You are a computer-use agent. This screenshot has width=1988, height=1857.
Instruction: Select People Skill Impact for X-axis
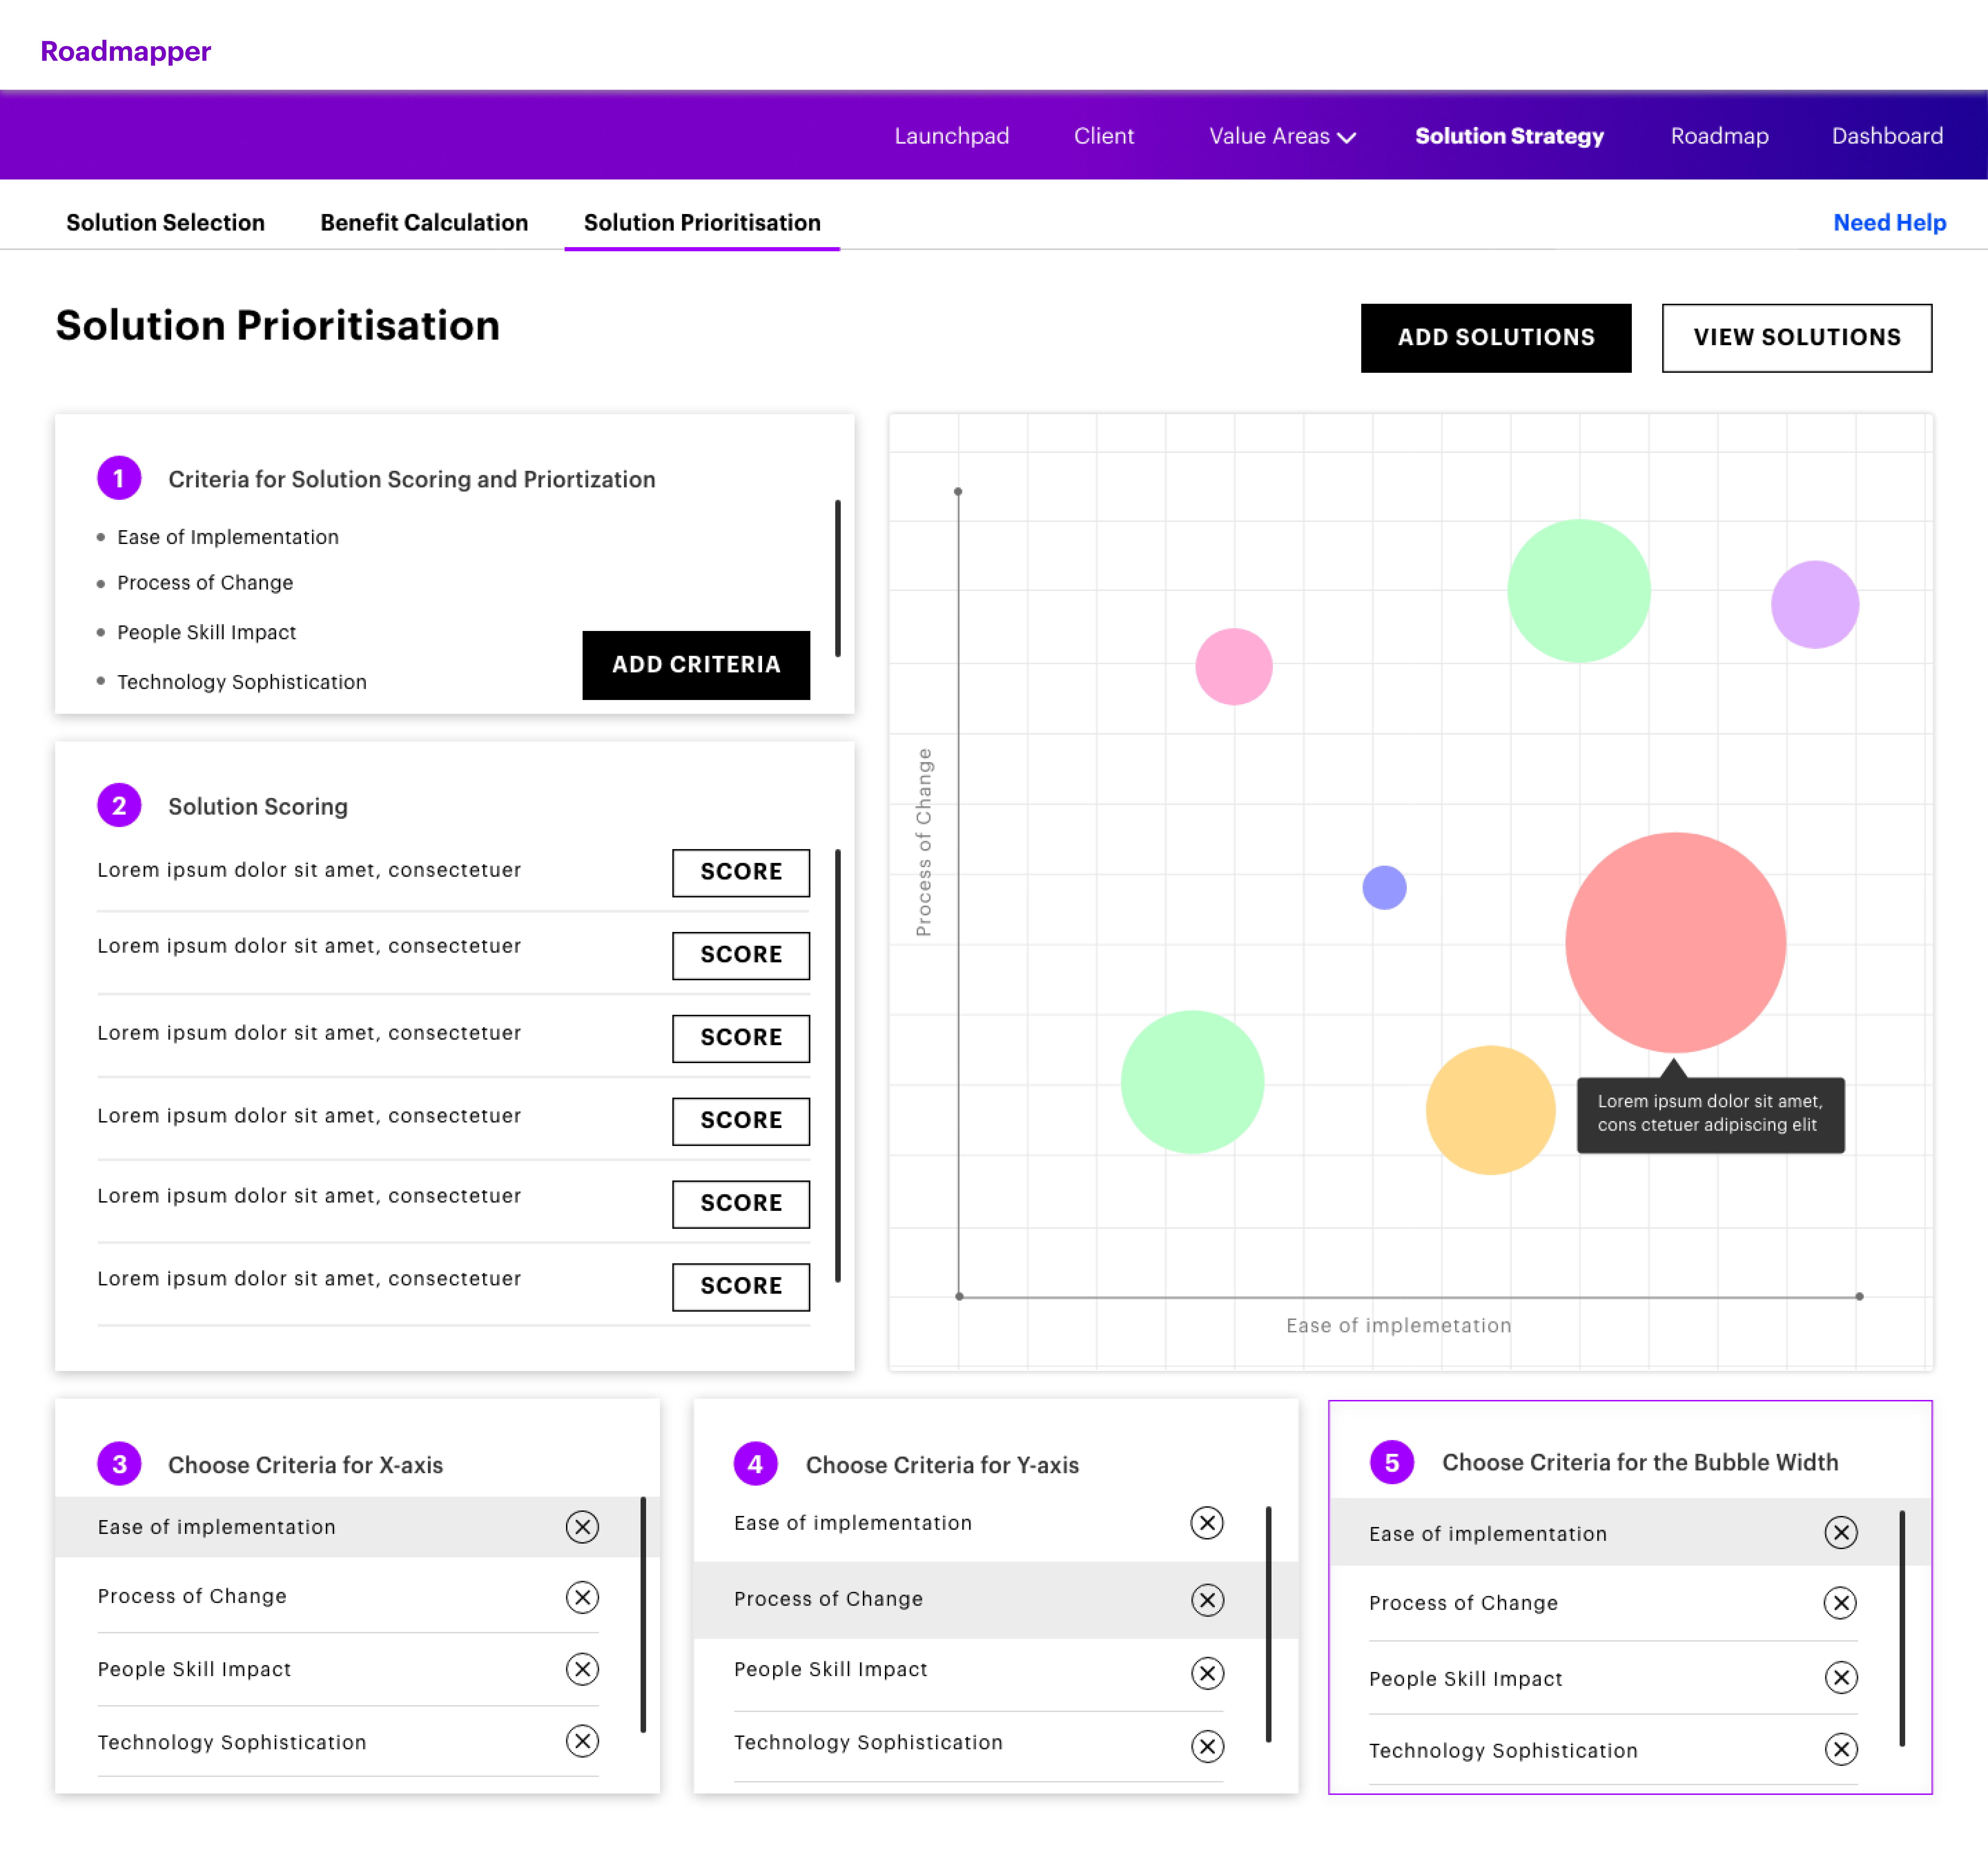pos(194,1669)
